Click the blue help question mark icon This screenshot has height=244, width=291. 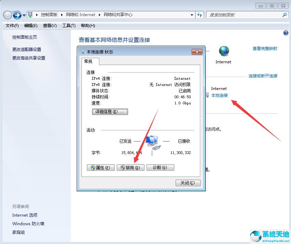[x=286, y=33]
